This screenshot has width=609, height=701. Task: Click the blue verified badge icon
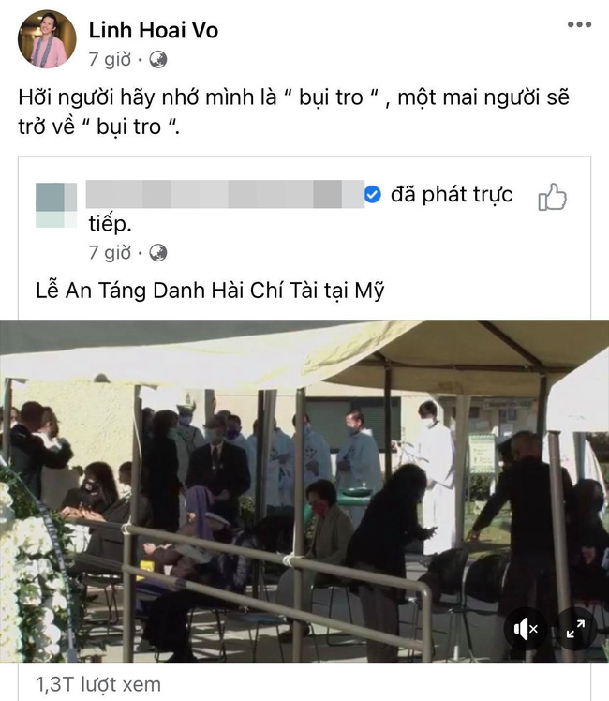pyautogui.click(x=373, y=195)
